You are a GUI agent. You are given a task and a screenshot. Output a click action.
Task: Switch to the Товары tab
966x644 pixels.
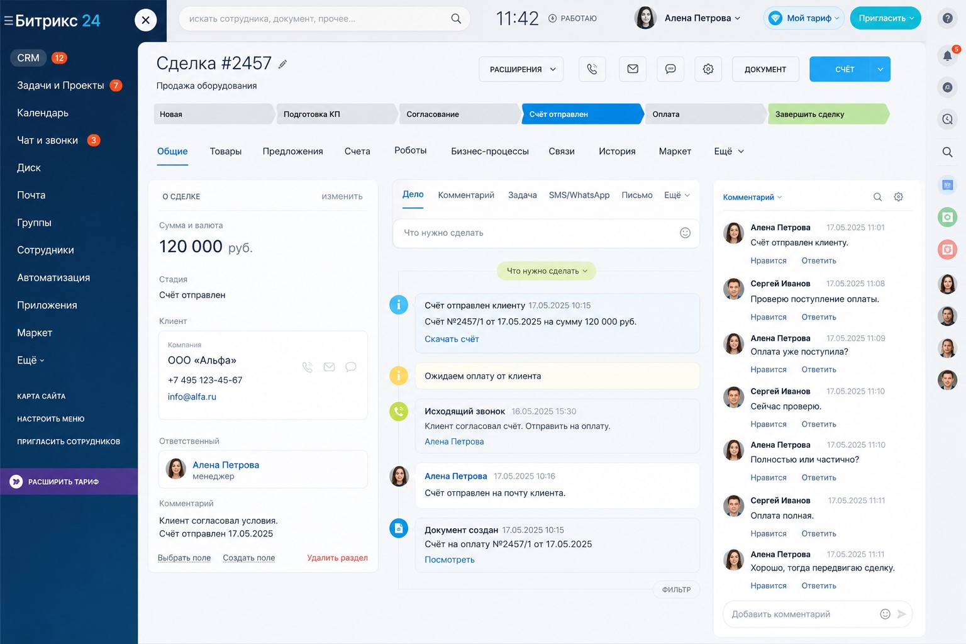[x=226, y=151]
